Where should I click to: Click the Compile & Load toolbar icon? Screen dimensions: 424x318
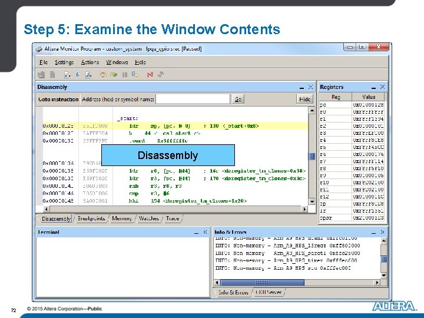88,75
